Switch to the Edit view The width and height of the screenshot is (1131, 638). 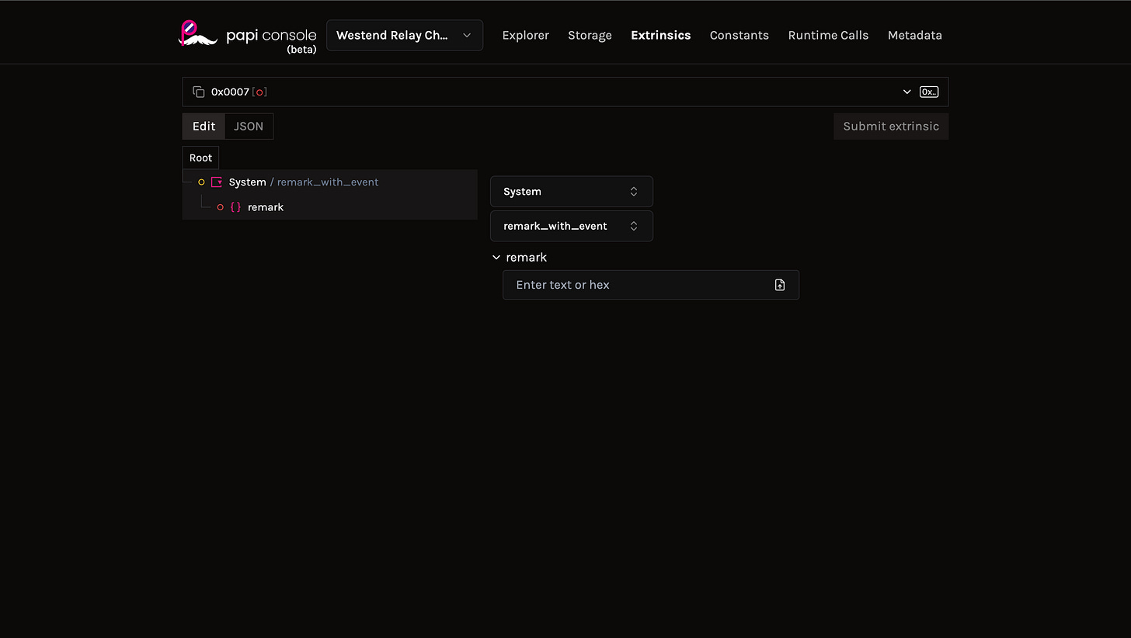tap(203, 126)
